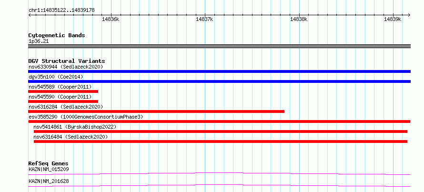424x192 pixels.
Task: Click the red bar for nsv6316484
Action: tap(221, 141)
